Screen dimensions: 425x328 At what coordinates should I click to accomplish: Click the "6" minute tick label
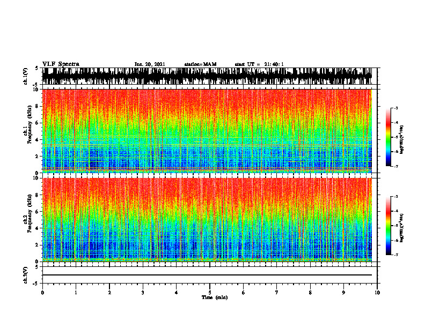click(x=243, y=293)
